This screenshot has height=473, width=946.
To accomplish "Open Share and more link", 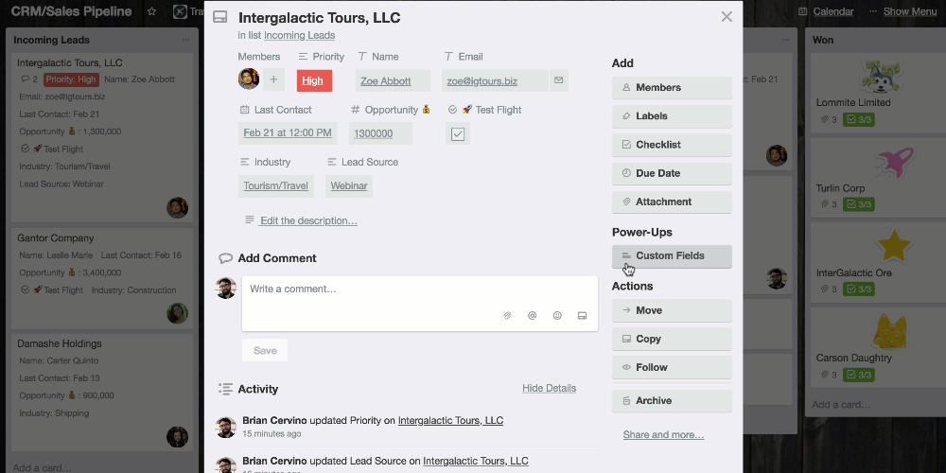I will 664,435.
